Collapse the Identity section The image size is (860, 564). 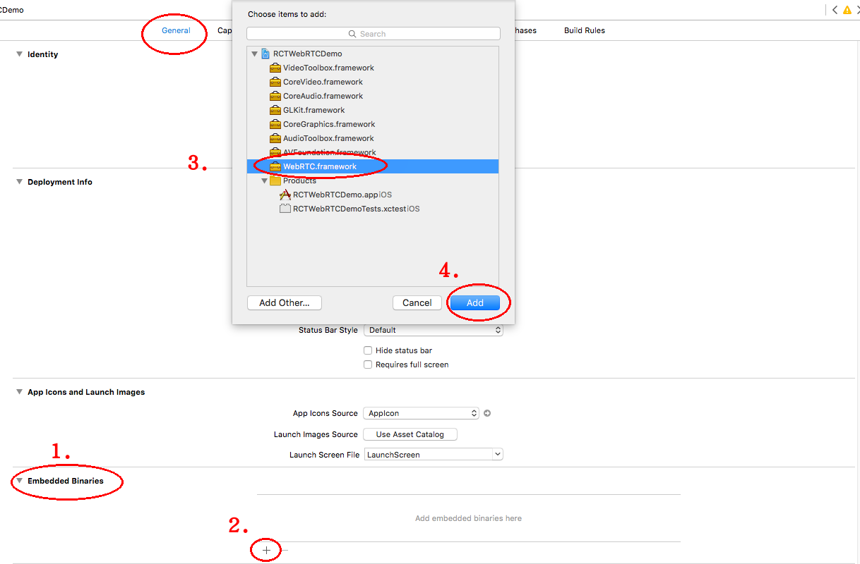pos(20,54)
